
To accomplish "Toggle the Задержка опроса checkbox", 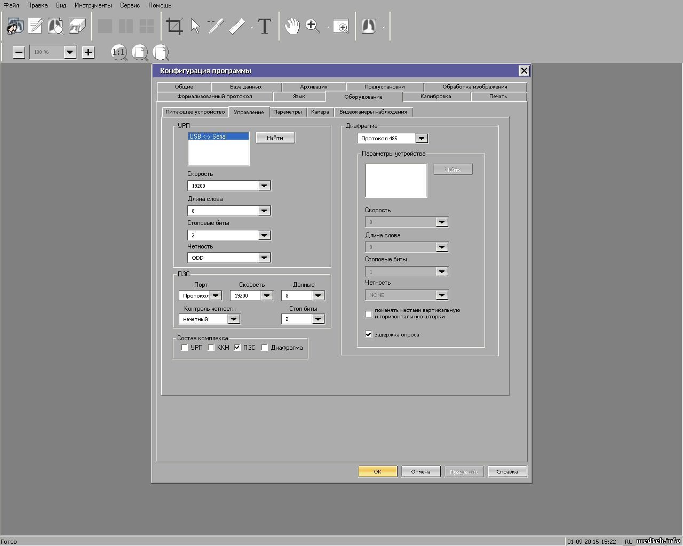I will point(369,334).
